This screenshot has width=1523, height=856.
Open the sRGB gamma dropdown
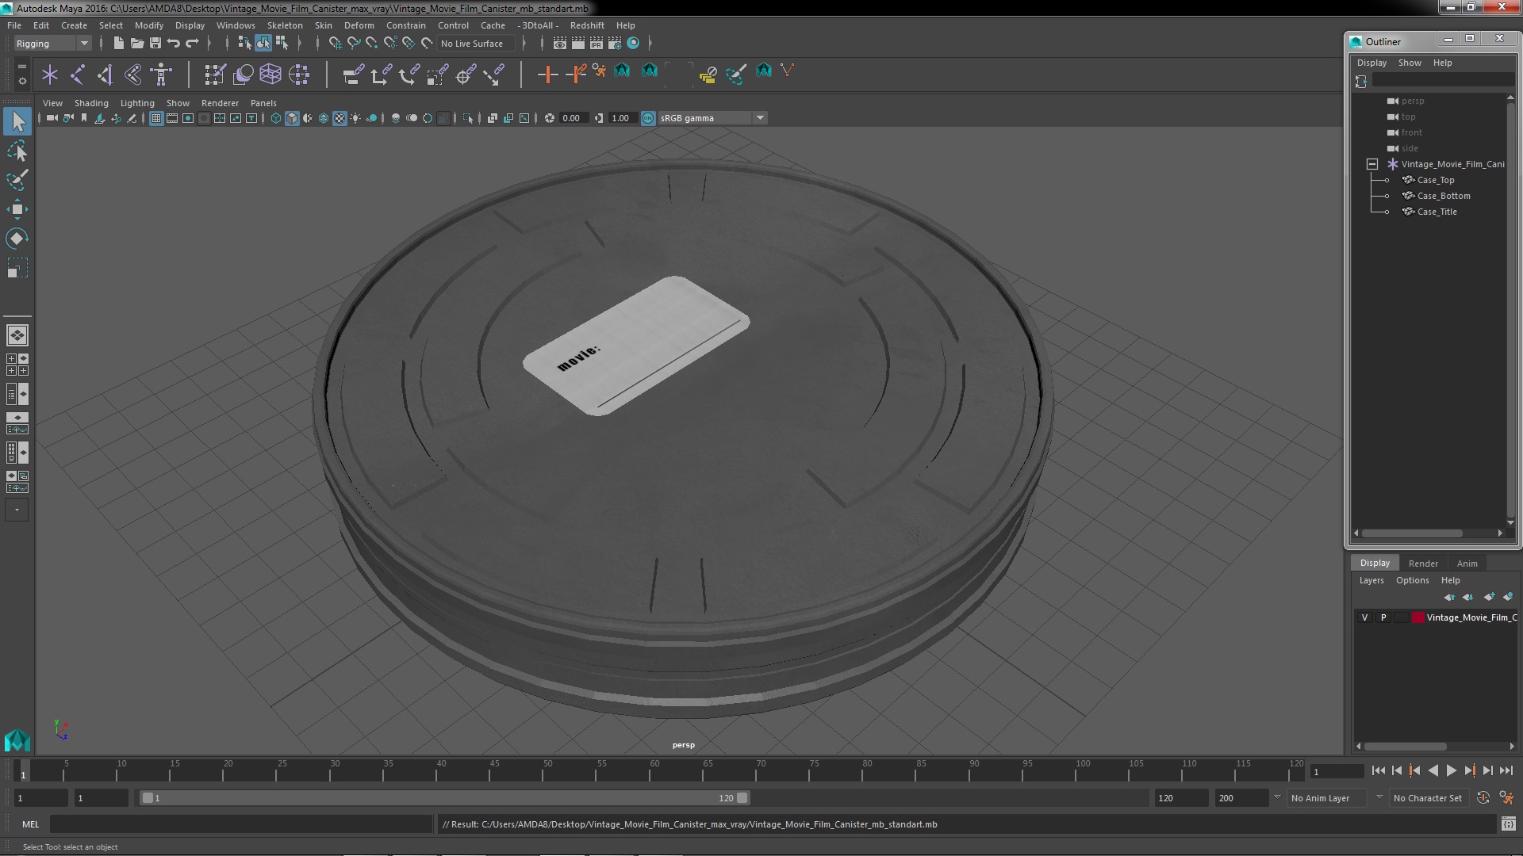point(760,118)
